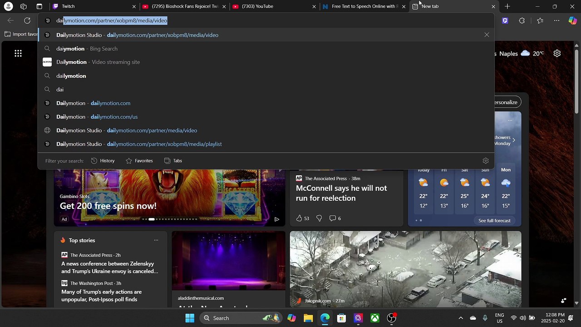Viewport: 581px width, 327px height.
Task: Click the taskbar Search box
Action: click(241, 318)
